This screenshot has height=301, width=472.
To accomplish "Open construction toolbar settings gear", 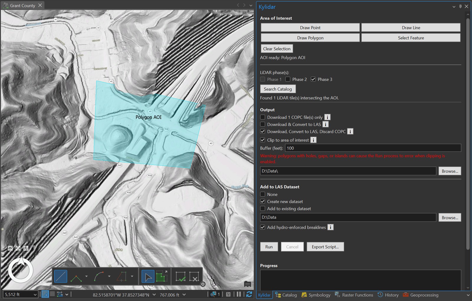I will point(203,284).
